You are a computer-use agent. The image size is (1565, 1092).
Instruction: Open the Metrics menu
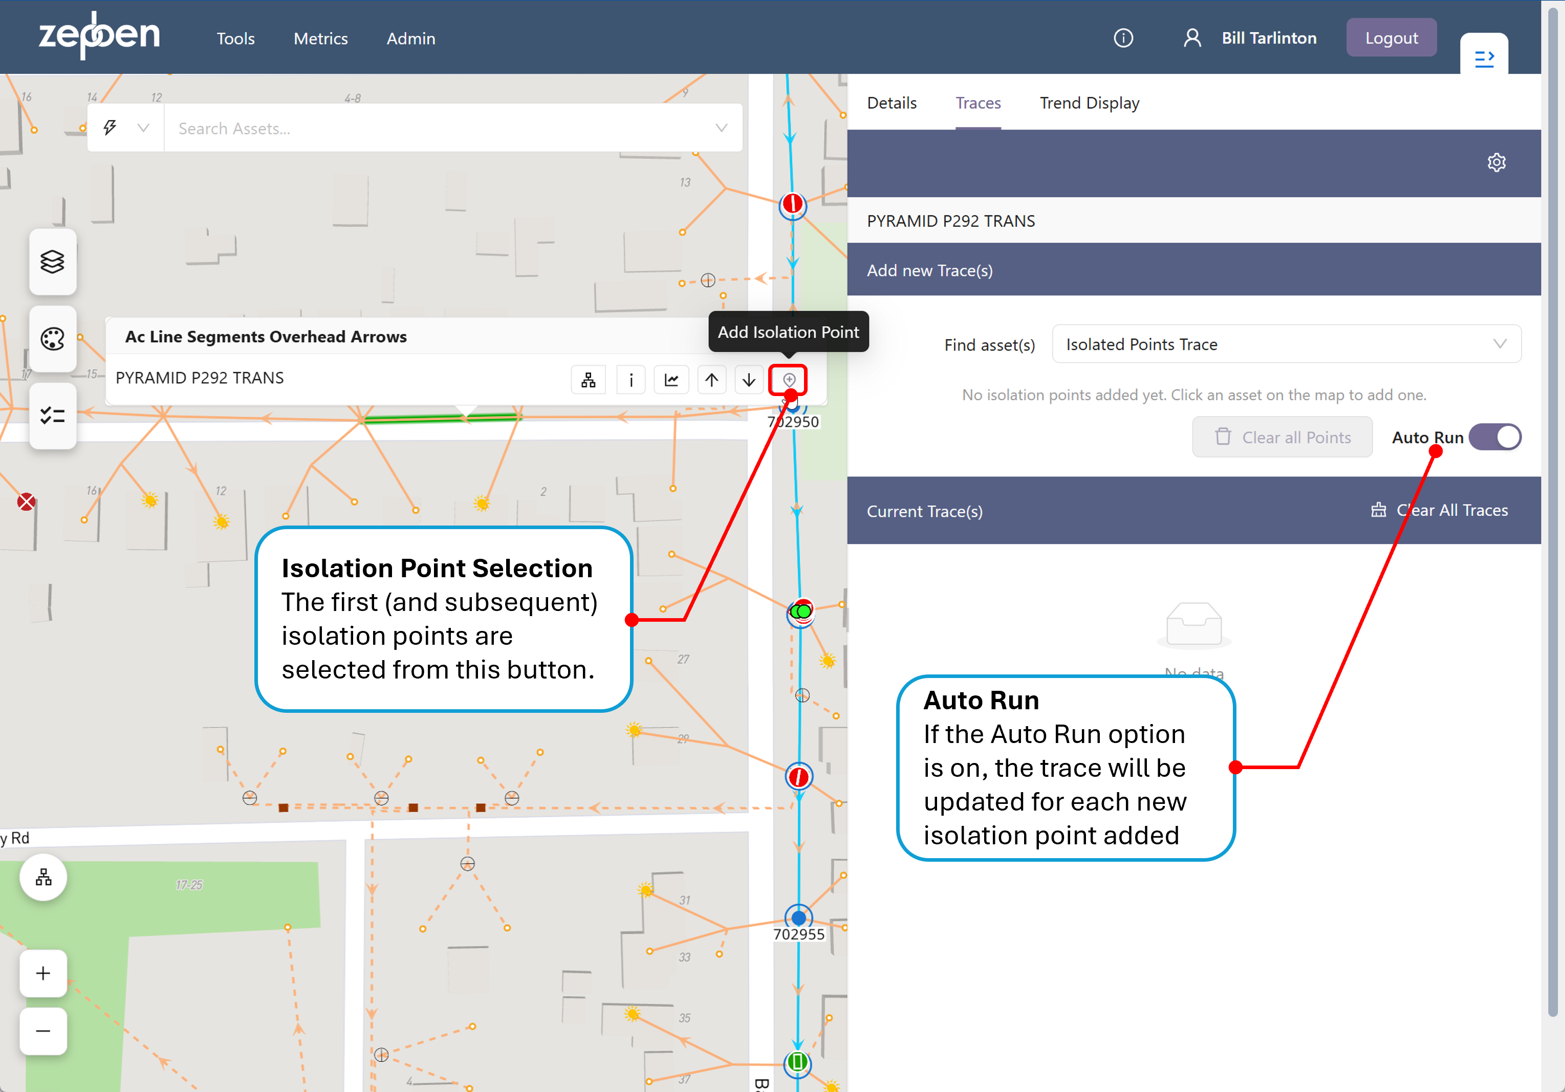click(x=320, y=39)
